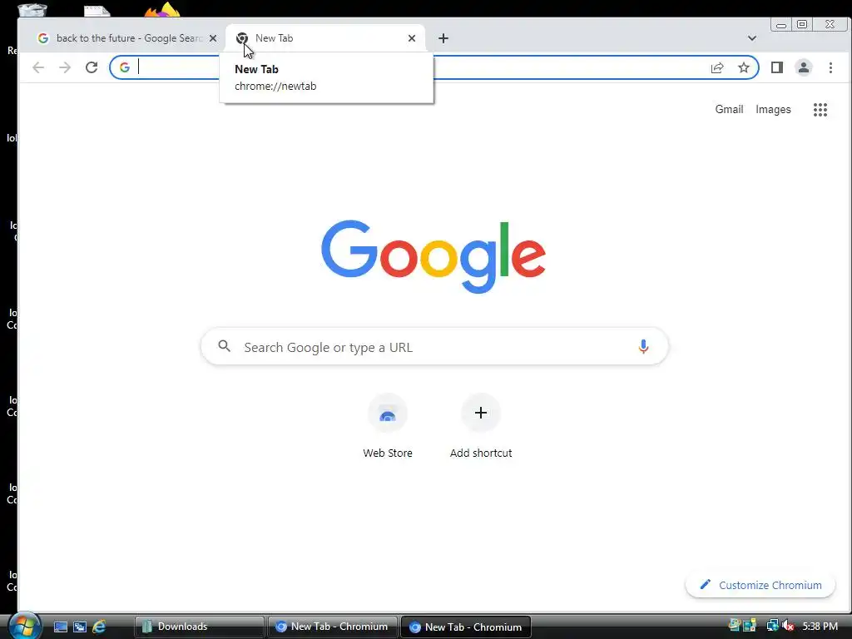This screenshot has width=852, height=639.
Task: Open the side panel
Action: [777, 67]
